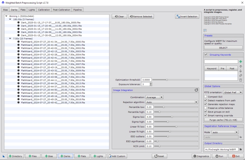Open the Pipeline tab
The width and height of the screenshot is (245, 160).
[77, 10]
